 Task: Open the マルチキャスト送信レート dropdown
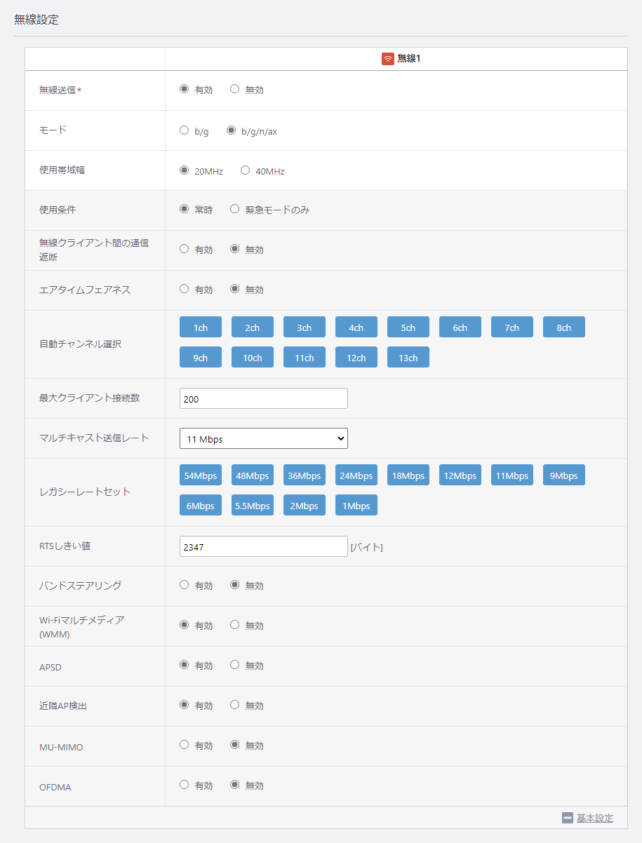point(264,438)
